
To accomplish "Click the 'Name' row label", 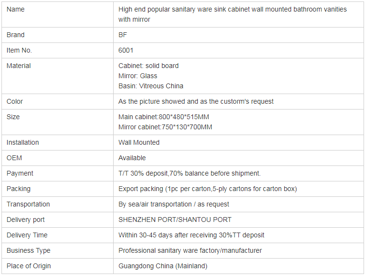I will click(15, 9).
